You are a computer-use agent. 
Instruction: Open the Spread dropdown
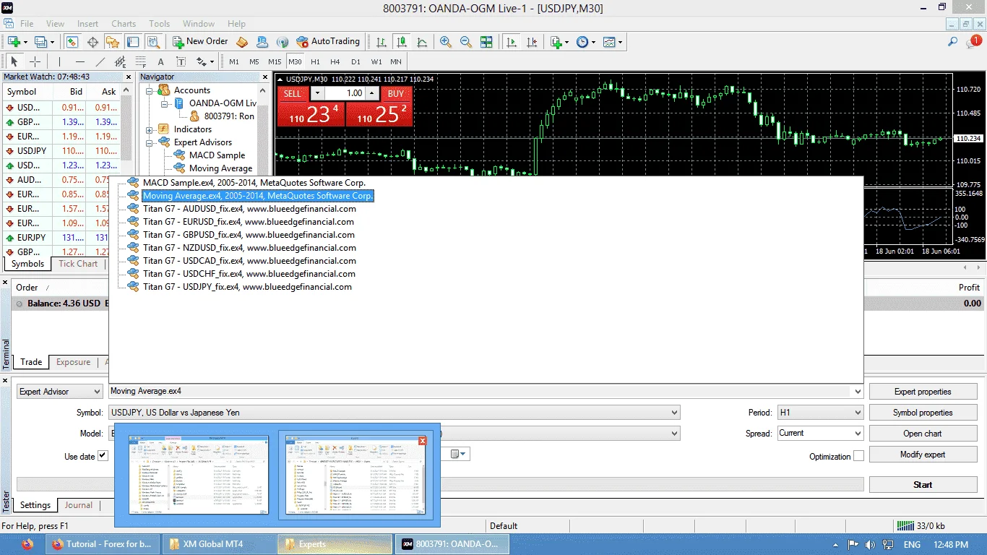pos(820,434)
